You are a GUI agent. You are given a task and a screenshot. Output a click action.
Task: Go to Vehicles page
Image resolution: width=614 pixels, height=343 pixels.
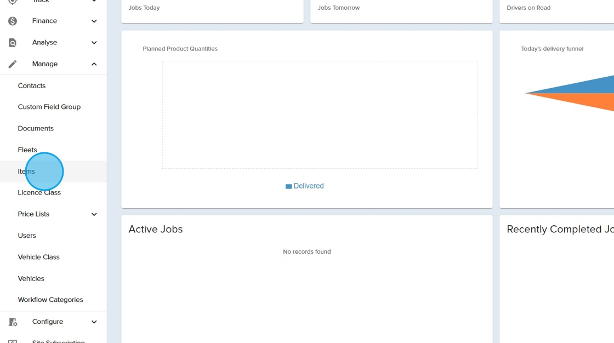(x=31, y=278)
